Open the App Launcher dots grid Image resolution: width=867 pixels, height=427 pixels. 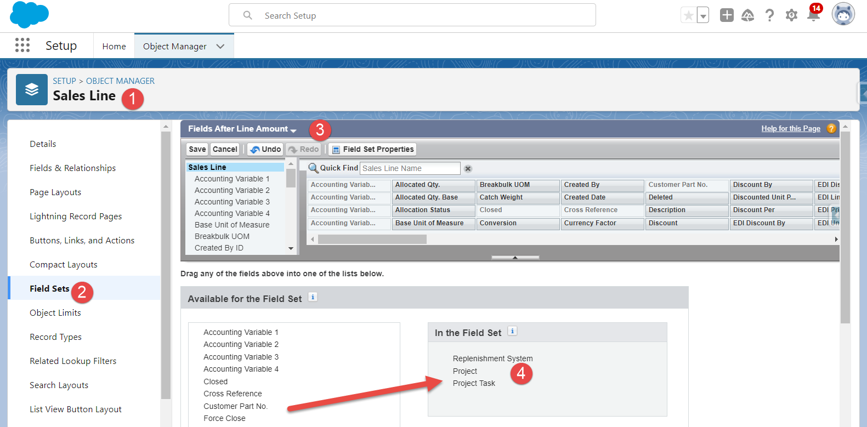point(22,45)
